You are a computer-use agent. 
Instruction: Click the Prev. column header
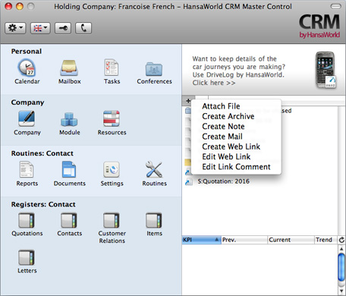[x=244, y=240]
